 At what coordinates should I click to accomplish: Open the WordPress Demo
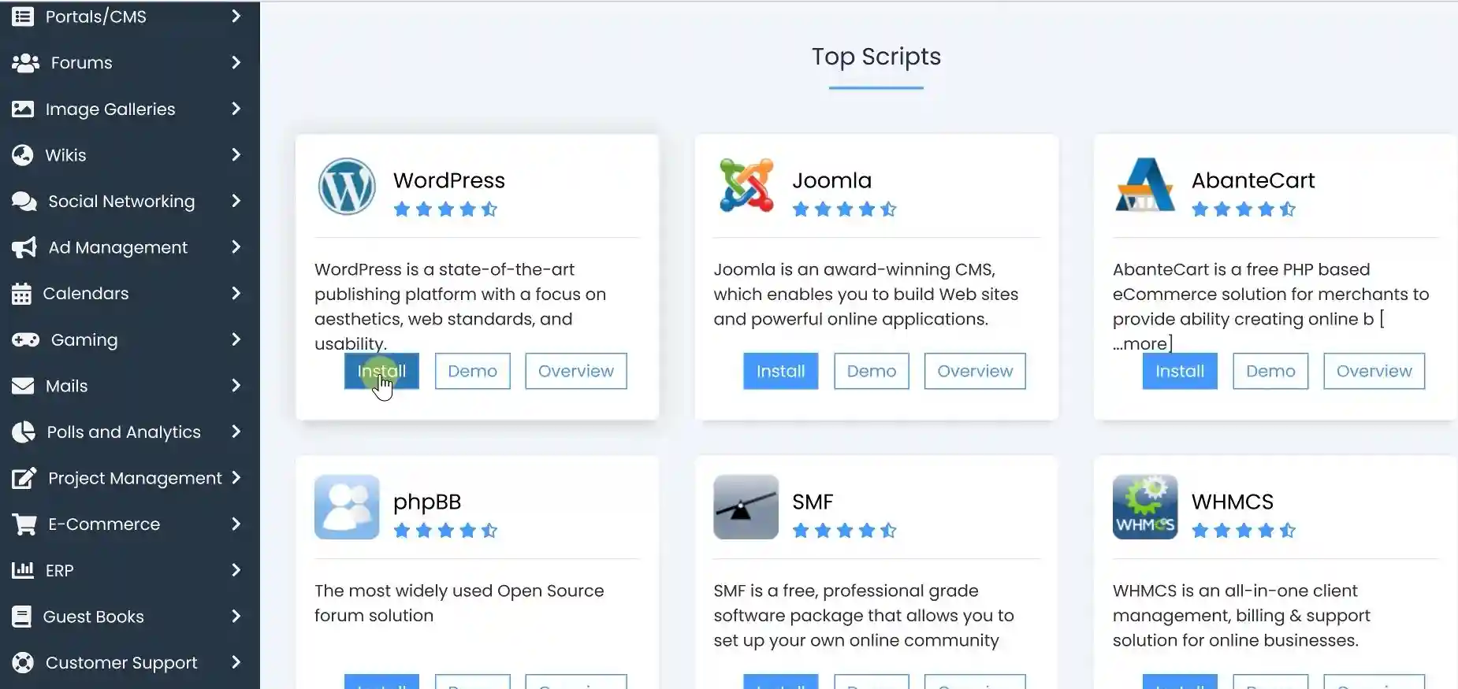472,371
